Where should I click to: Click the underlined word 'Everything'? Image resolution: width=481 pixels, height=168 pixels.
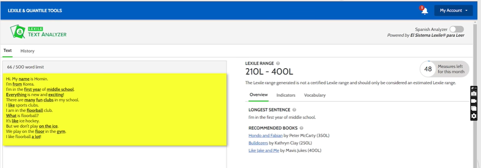[x=16, y=95]
